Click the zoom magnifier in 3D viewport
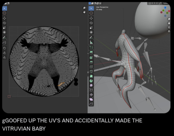 coord(169,19)
